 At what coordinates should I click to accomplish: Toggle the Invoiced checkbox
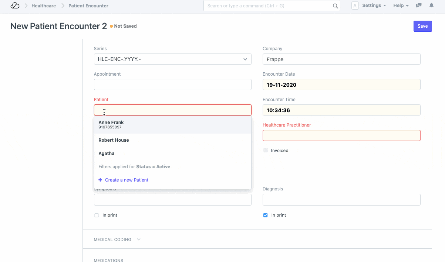[266, 151]
